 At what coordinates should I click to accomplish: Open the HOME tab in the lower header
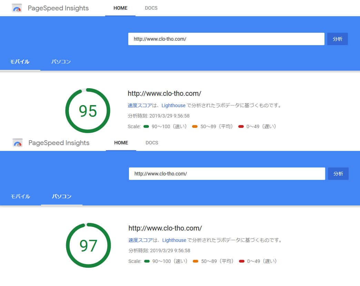121,143
